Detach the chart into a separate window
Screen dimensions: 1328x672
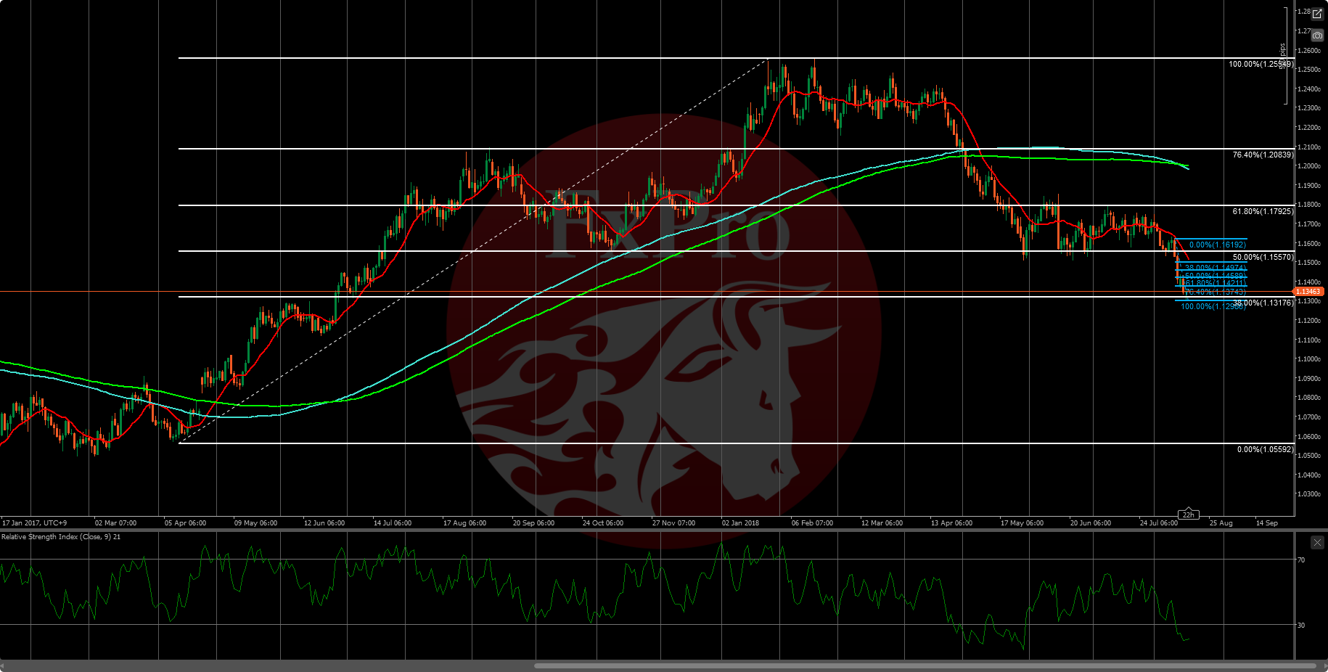[1317, 15]
